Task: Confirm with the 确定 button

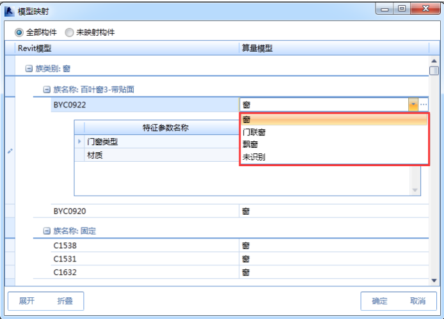Action: tap(379, 301)
